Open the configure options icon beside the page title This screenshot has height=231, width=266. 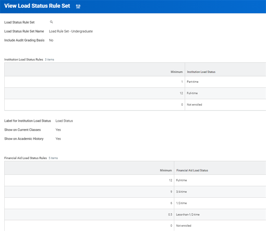[78, 6]
